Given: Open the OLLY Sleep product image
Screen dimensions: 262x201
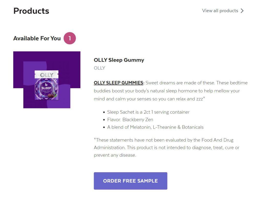Looking at the screenshot, I should [x=47, y=79].
